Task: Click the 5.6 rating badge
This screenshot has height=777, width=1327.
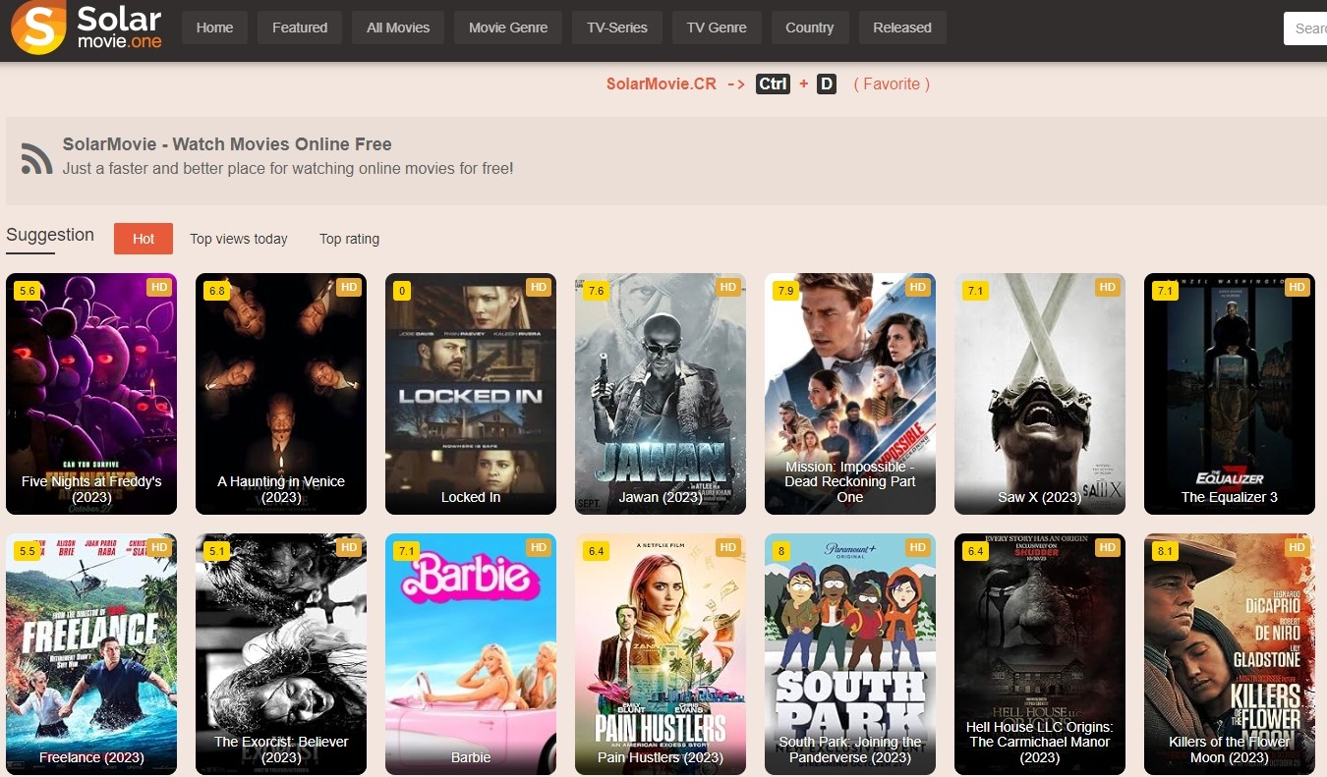Action: point(27,291)
